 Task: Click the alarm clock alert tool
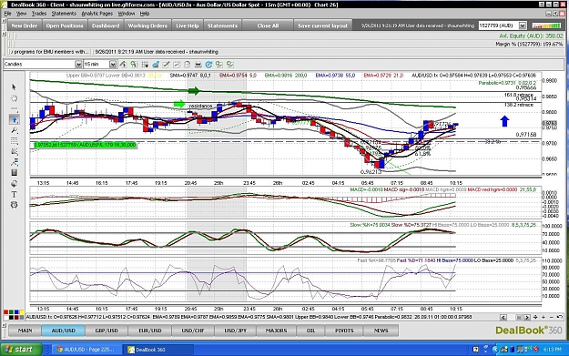pyautogui.click(x=14, y=205)
